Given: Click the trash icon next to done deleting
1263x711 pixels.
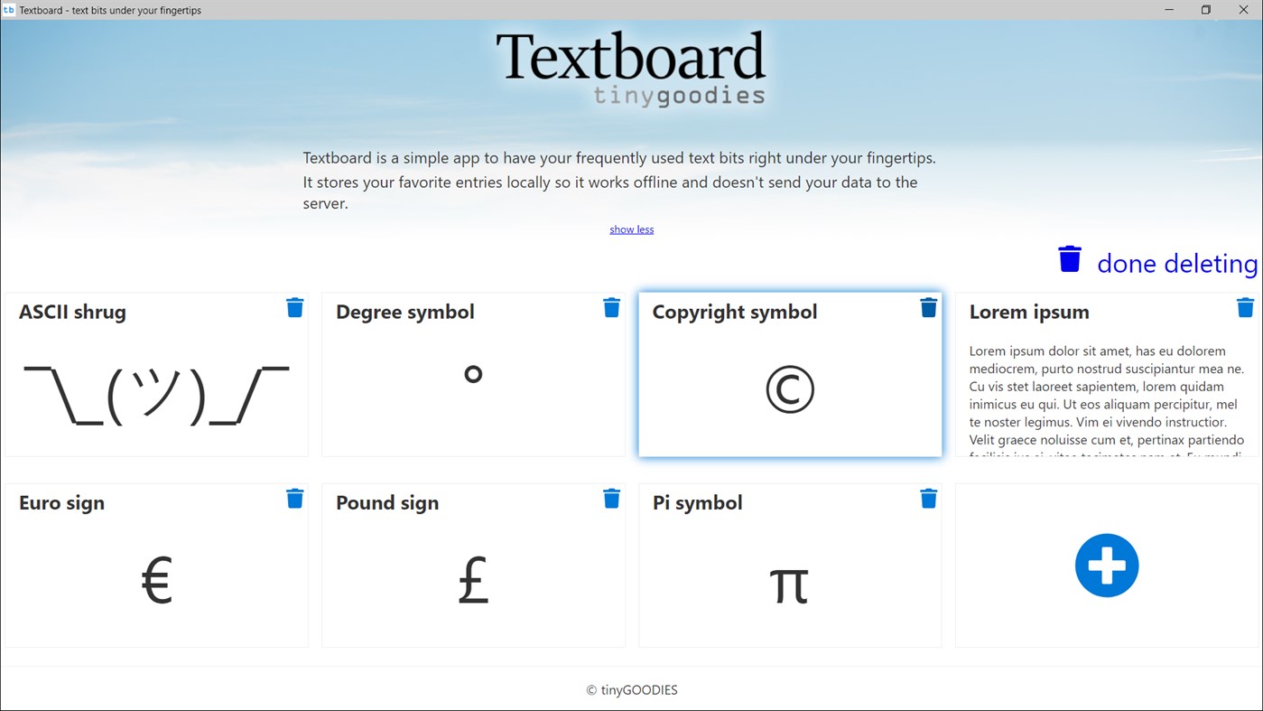Looking at the screenshot, I should click(1069, 258).
